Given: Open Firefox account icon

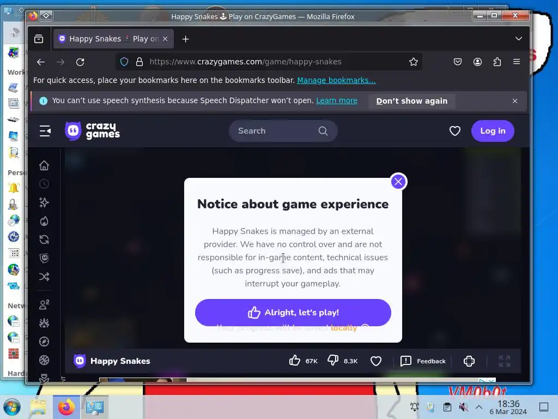Looking at the screenshot, I should click(477, 62).
